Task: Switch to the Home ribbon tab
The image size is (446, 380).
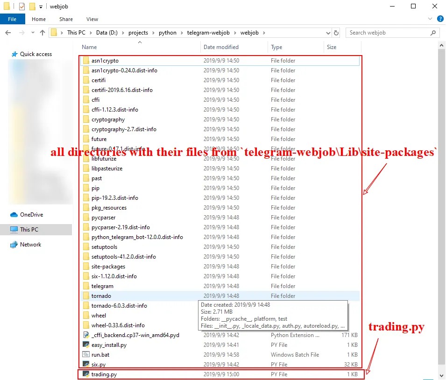Action: [39, 19]
